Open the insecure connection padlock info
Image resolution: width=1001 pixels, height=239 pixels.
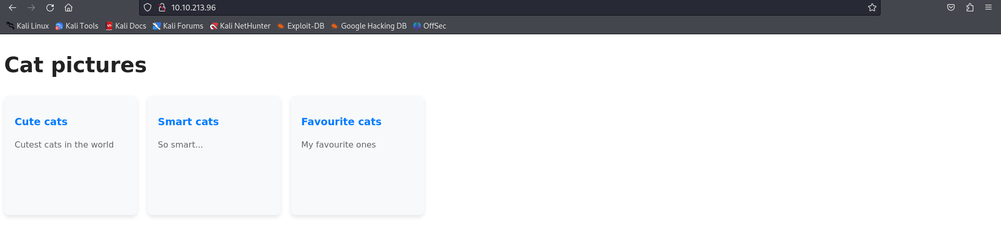[162, 8]
